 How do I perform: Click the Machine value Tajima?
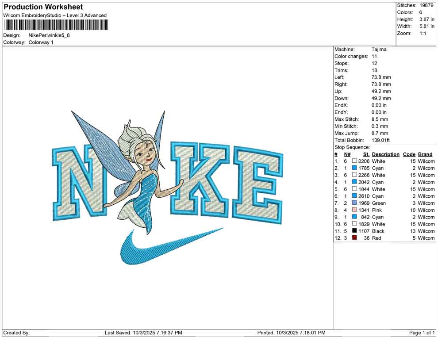click(x=379, y=50)
